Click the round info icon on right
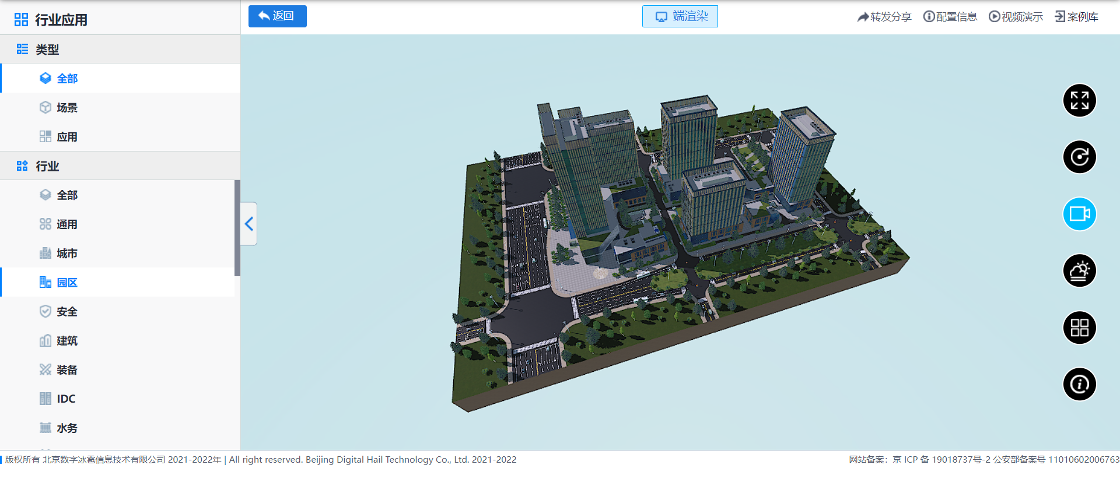This screenshot has height=479, width=1120. [x=1079, y=384]
